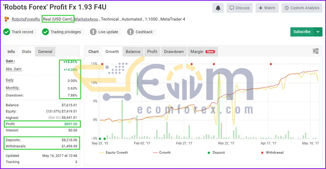Open Custom Analysis
The width and height of the screenshot is (326, 169).
pyautogui.click(x=302, y=8)
